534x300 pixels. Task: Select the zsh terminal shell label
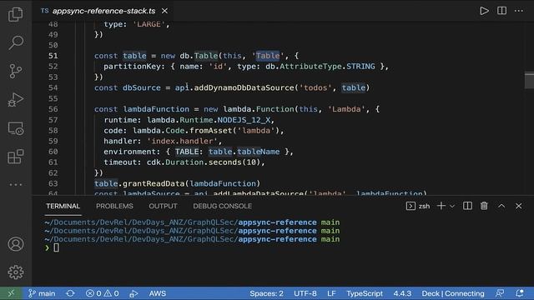pos(424,206)
